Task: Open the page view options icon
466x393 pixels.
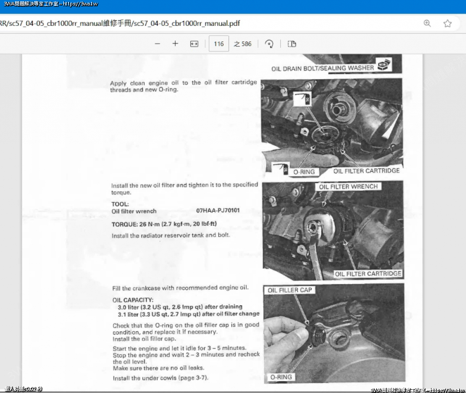Action: [292, 44]
